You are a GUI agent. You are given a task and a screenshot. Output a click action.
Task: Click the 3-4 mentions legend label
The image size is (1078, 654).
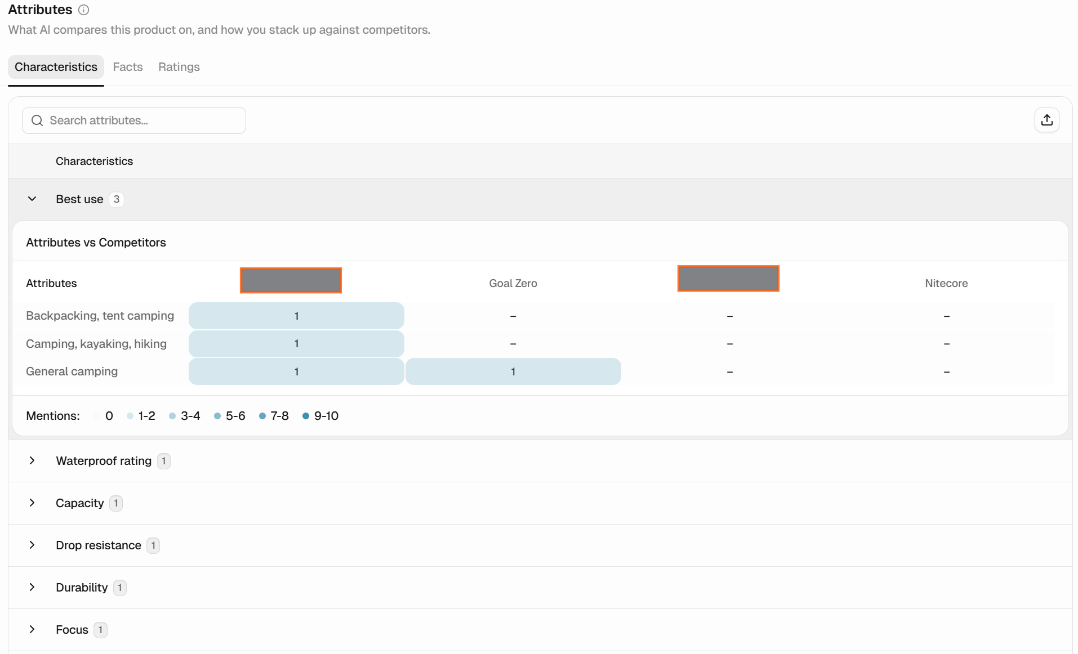(190, 416)
